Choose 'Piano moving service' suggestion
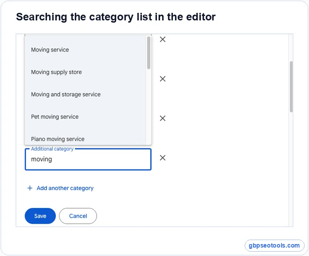The width and height of the screenshot is (309, 256). tap(85, 139)
